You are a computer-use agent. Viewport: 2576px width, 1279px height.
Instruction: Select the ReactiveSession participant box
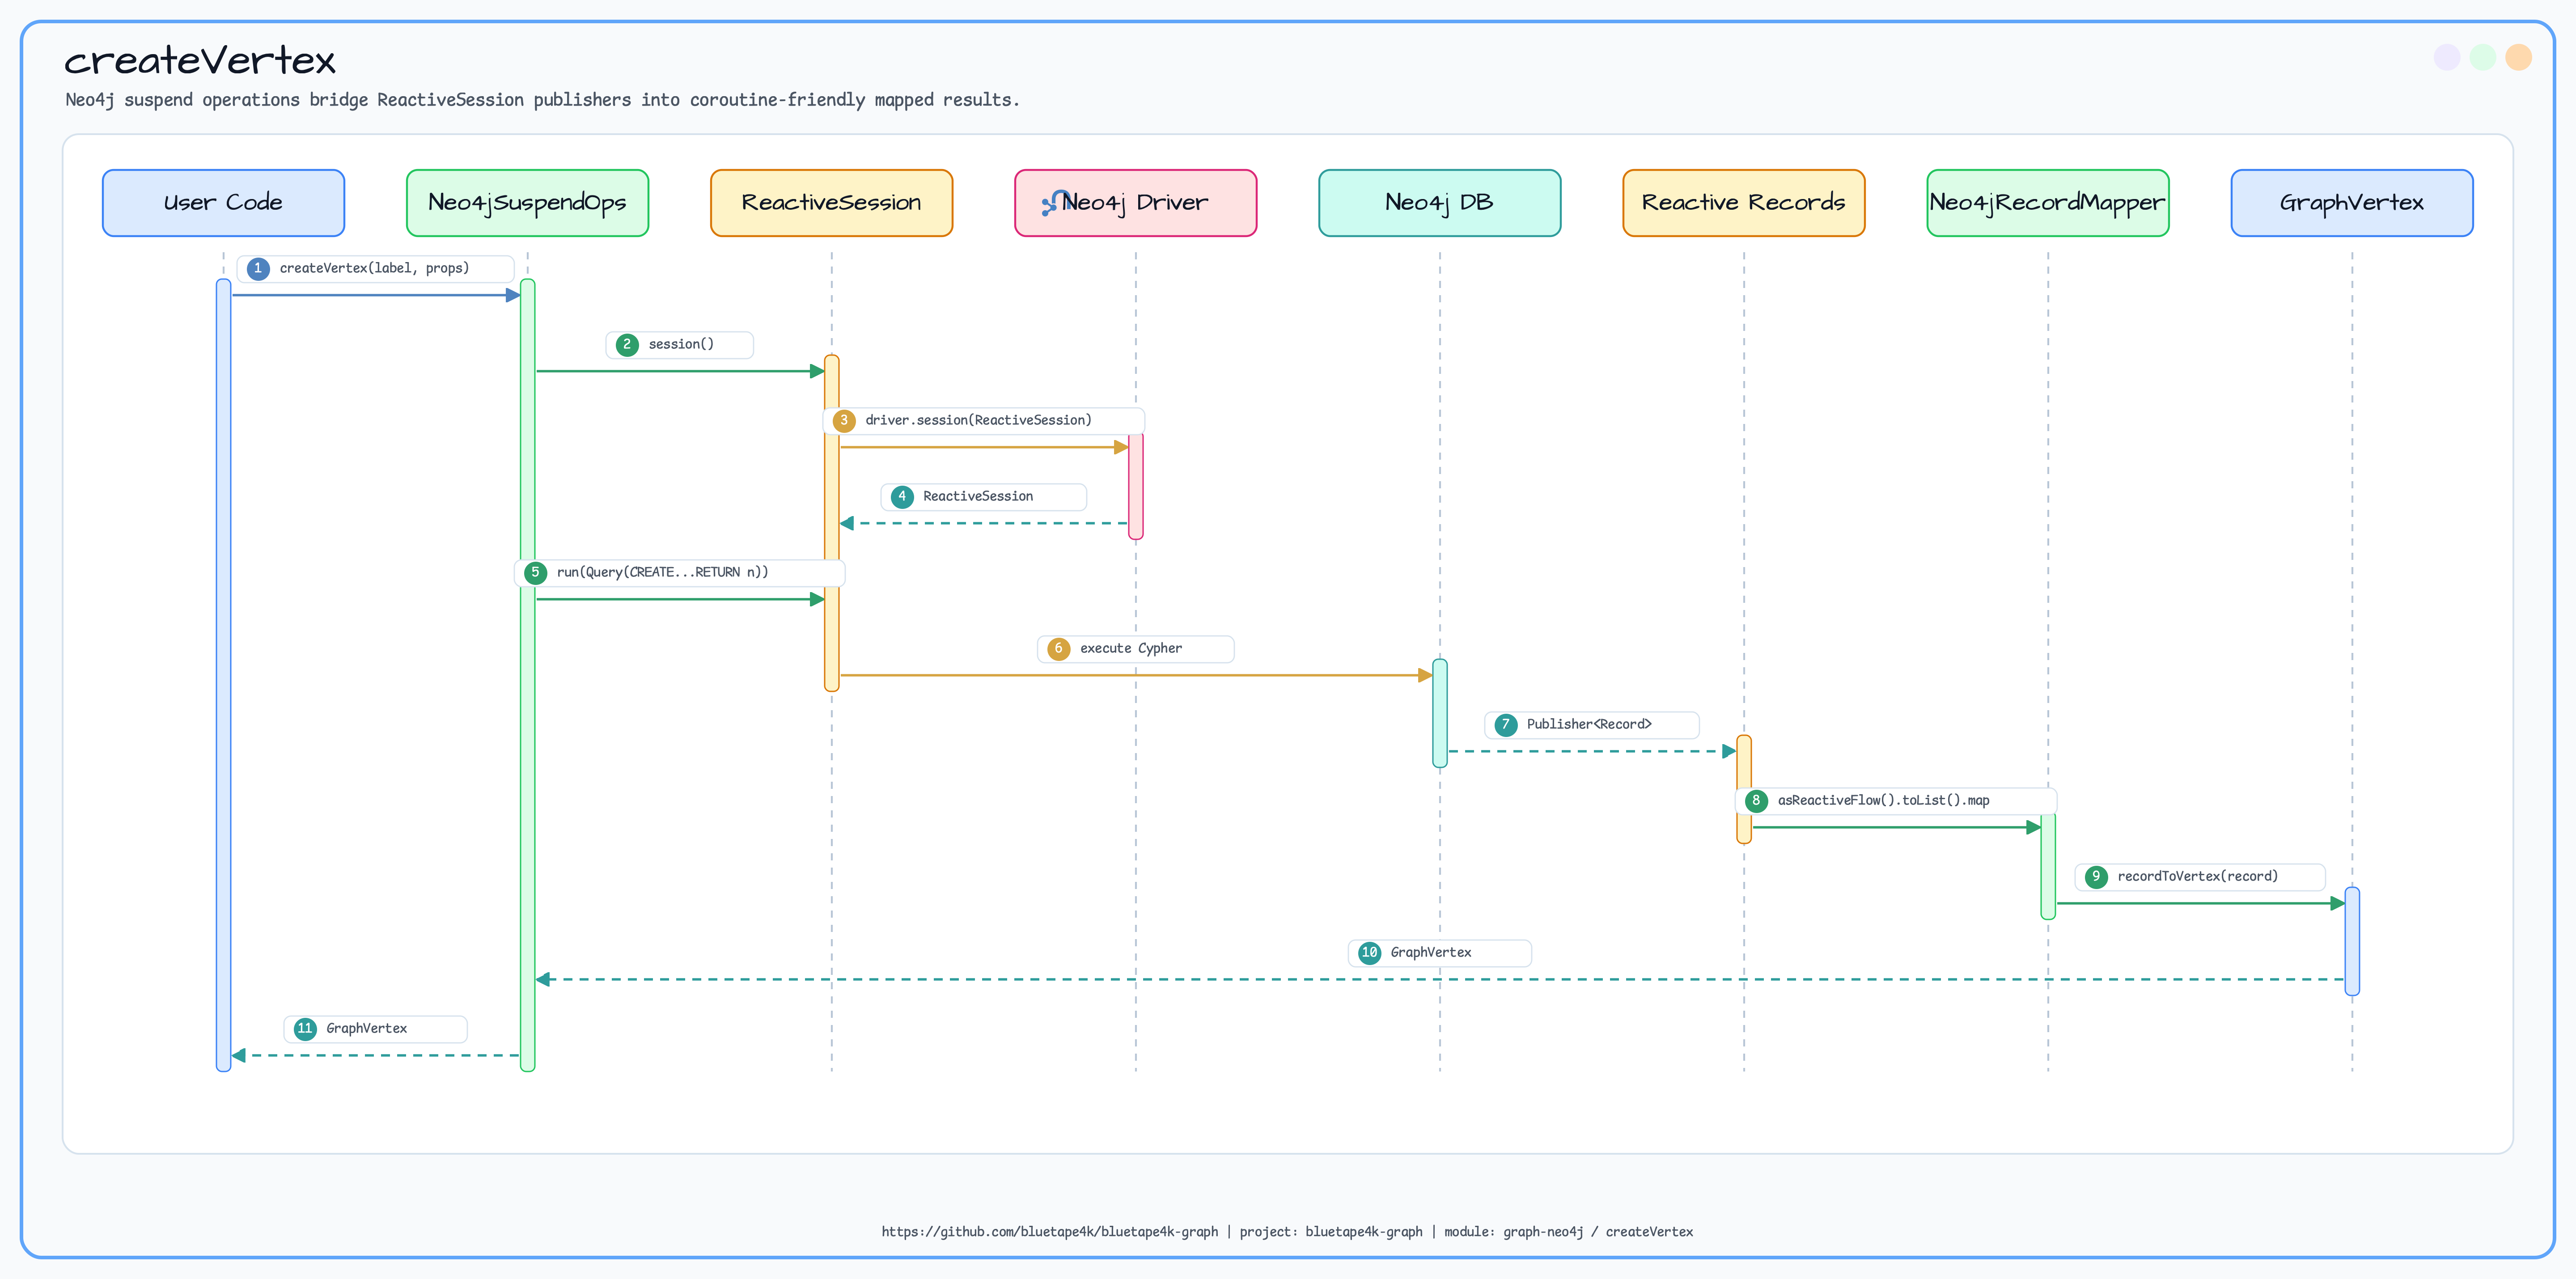[x=831, y=203]
